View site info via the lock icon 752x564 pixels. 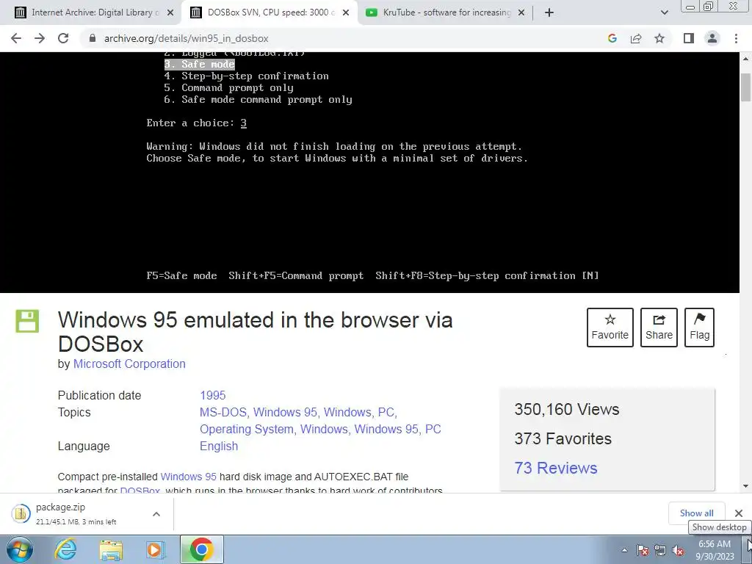click(x=93, y=38)
